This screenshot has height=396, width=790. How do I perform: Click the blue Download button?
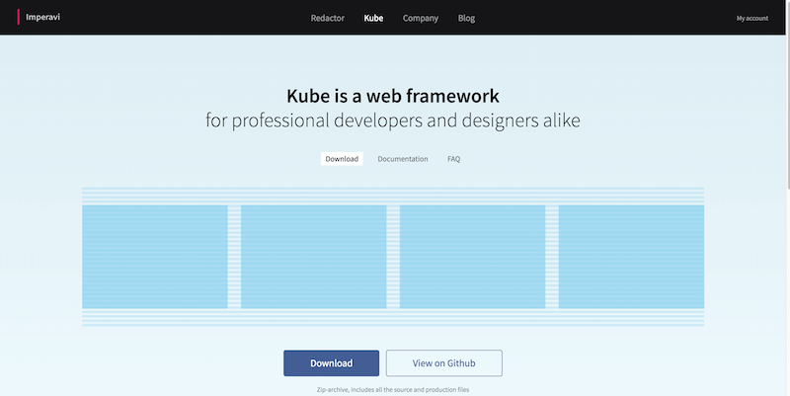tap(331, 362)
